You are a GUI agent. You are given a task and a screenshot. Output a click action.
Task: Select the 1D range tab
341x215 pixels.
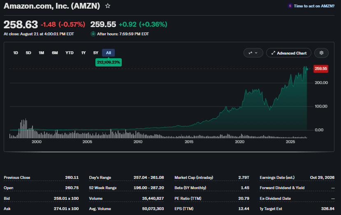click(x=16, y=53)
